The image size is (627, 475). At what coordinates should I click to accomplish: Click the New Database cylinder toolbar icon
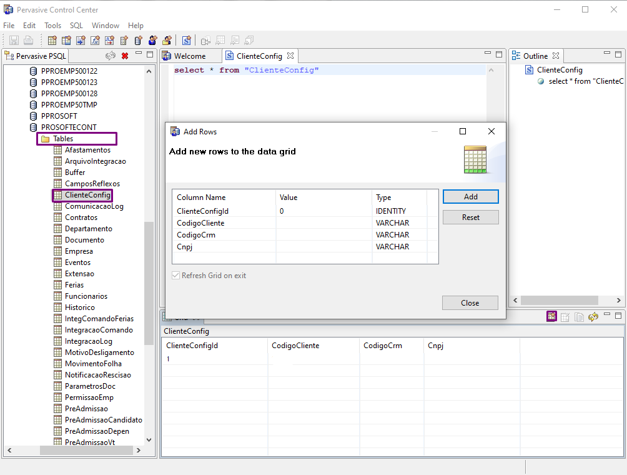tap(138, 41)
